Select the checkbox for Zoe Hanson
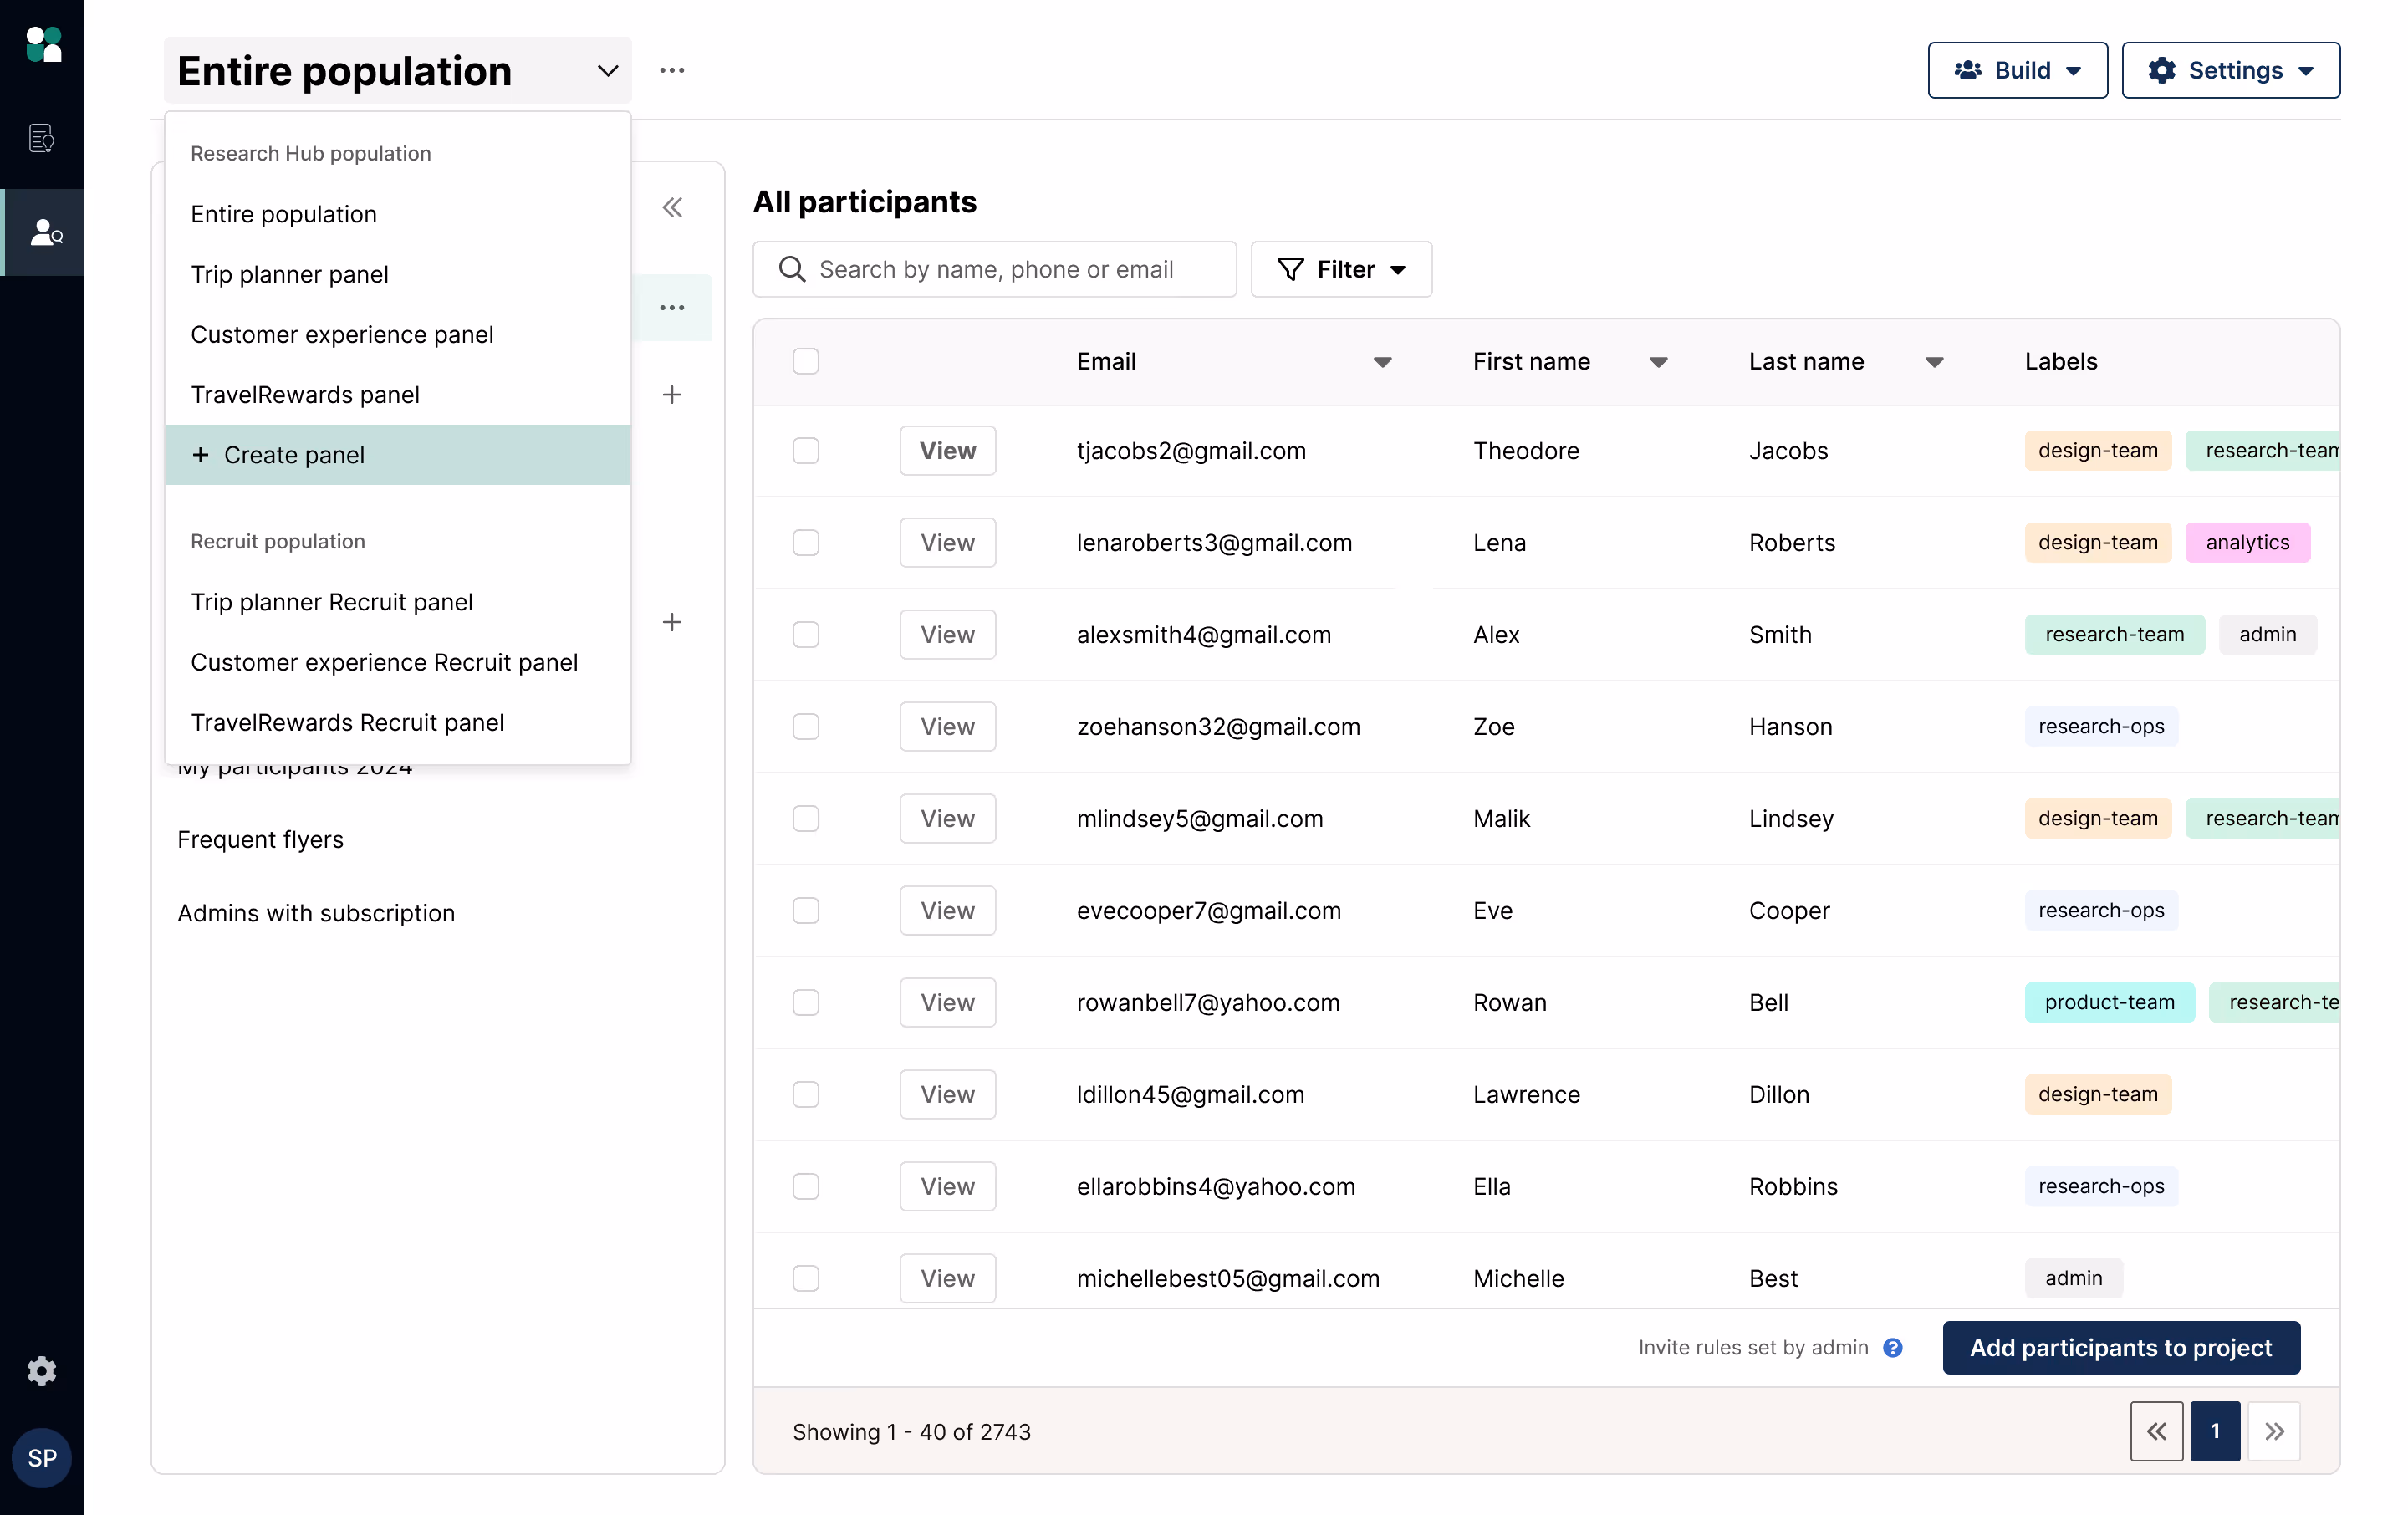Screen dimensions: 2408x1515 point(805,727)
